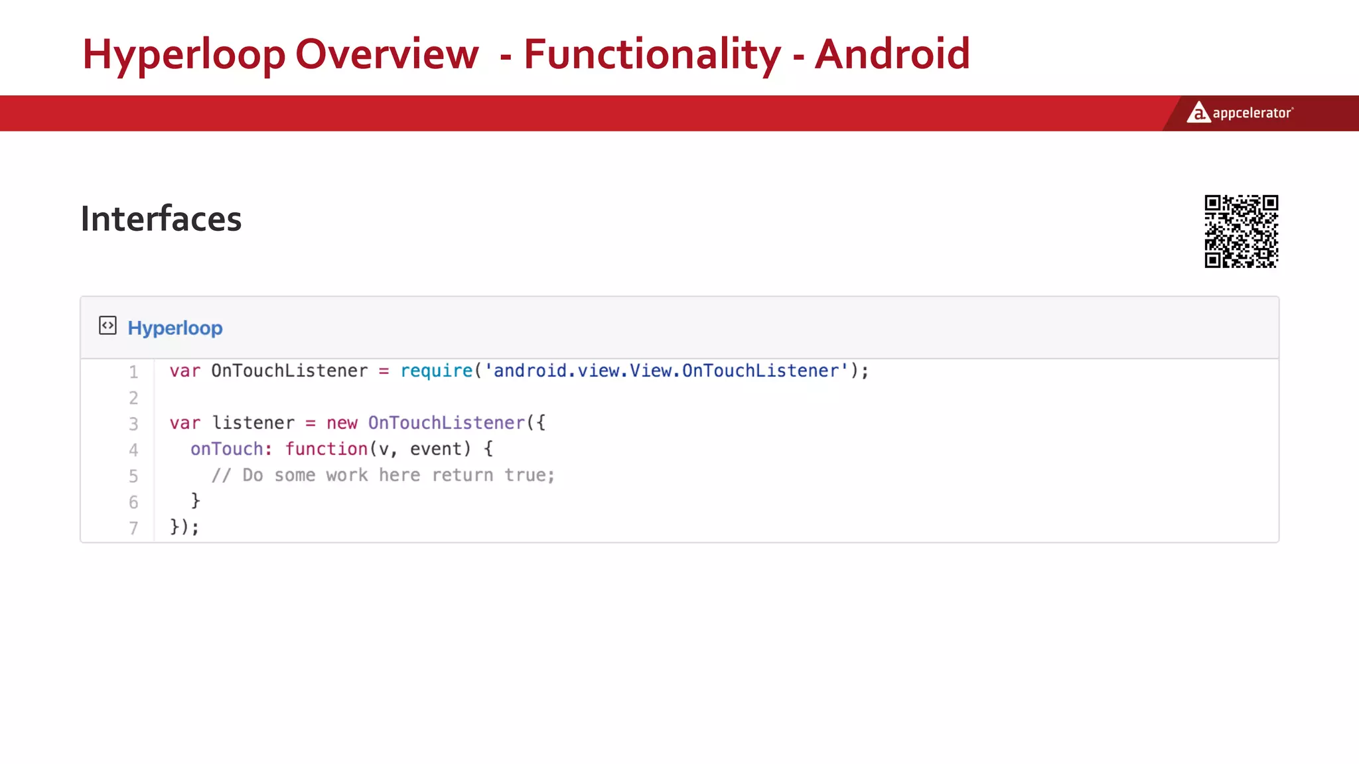Screen dimensions: 1359x764
Task: Click the 'onTouch:' property name
Action: tap(231, 449)
